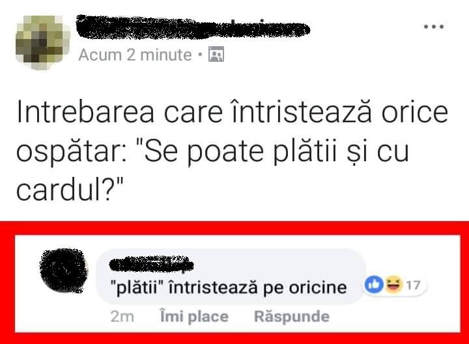Click the "2m" comment timestamp
The image size is (469, 344).
[x=122, y=317]
